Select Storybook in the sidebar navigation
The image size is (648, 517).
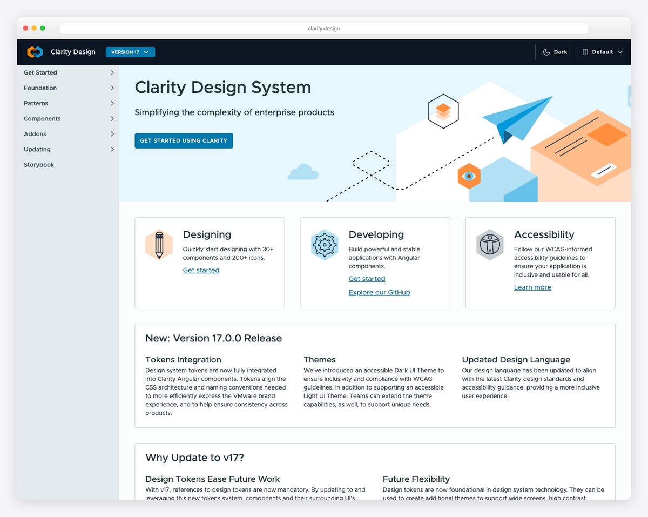[39, 164]
